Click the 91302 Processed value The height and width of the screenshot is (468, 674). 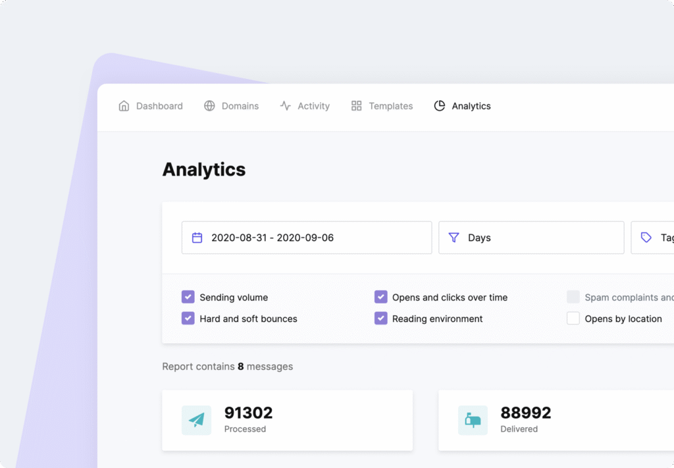[x=248, y=413]
